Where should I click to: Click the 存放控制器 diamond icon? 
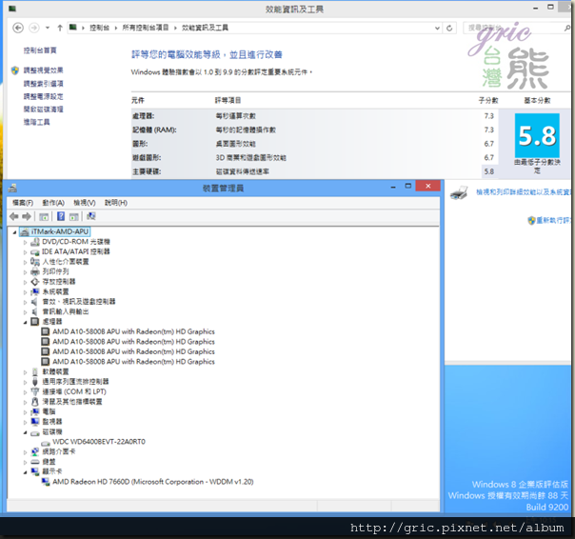click(35, 282)
